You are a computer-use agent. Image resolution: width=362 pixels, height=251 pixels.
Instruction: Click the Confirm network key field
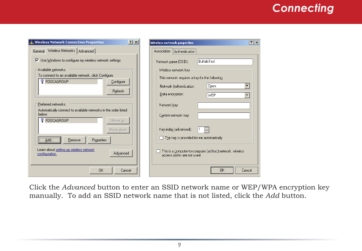tap(224, 116)
